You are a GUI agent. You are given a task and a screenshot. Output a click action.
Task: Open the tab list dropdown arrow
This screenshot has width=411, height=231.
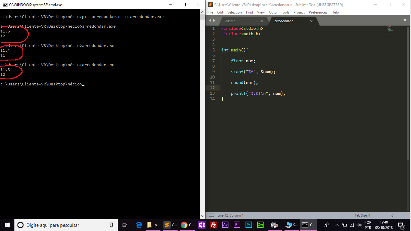405,20
